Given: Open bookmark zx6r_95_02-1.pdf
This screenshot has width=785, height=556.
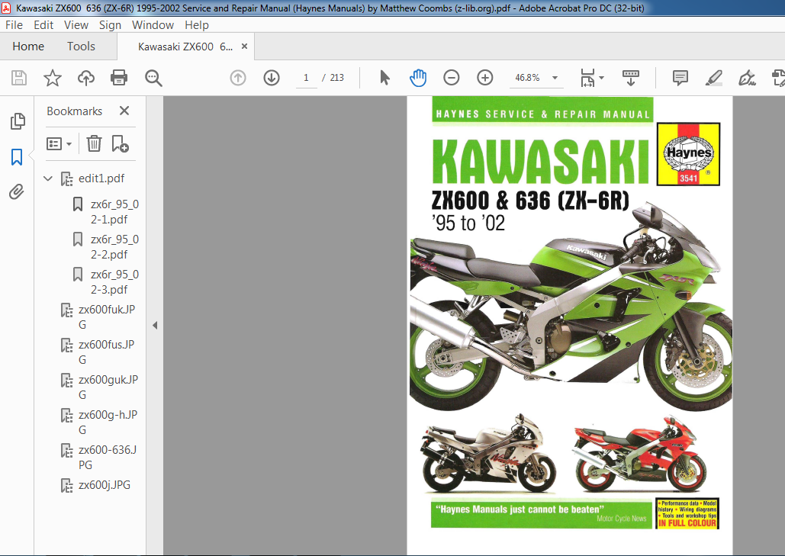Looking at the screenshot, I should 114,212.
